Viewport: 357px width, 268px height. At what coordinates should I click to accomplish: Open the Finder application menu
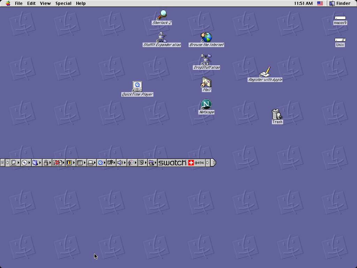click(x=340, y=3)
